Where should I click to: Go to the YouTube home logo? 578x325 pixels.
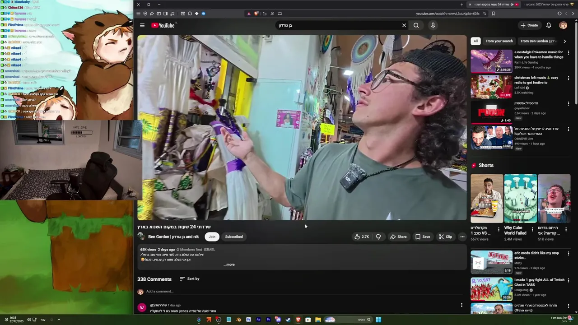pyautogui.click(x=163, y=25)
